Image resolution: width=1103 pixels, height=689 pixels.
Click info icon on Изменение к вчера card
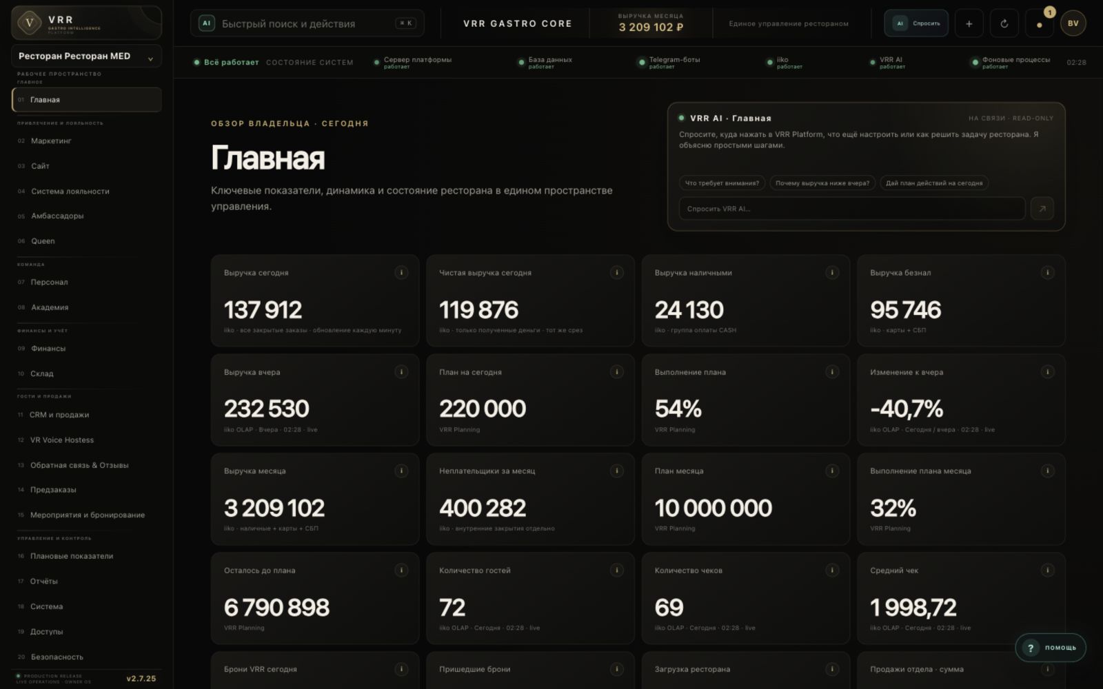pos(1047,372)
